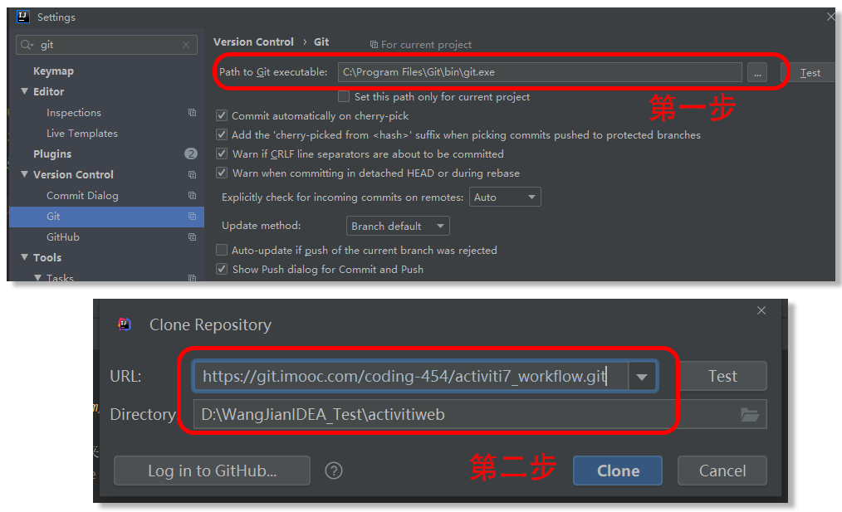
Task: Collapse the Editor tree section
Action: coord(24,91)
